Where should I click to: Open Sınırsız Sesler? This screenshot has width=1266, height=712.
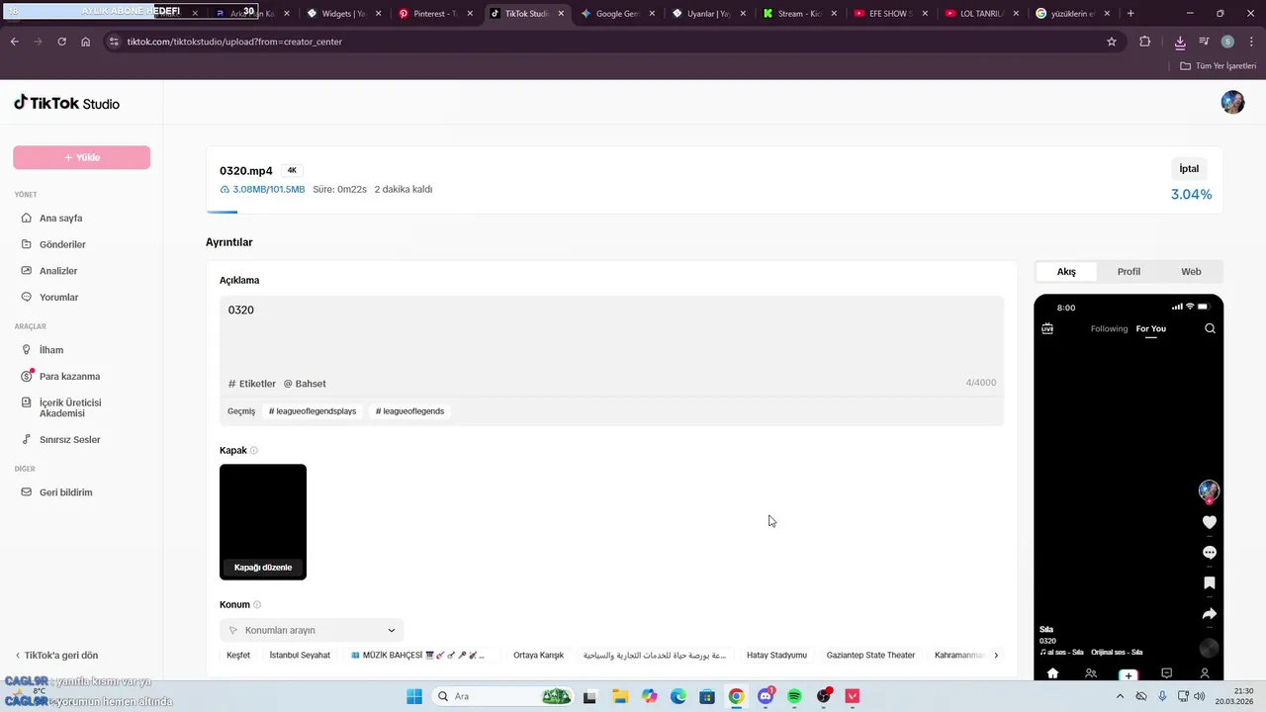pos(69,439)
